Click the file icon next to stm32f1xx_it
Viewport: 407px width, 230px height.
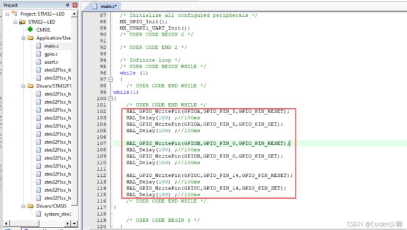pos(38,69)
